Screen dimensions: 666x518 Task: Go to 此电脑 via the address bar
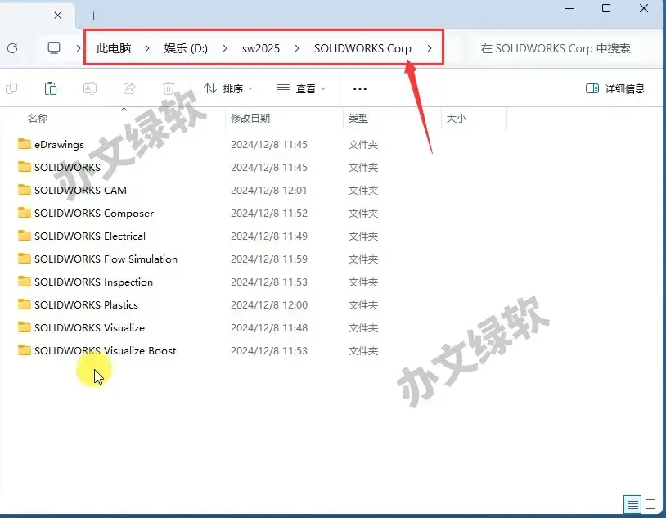pos(114,48)
